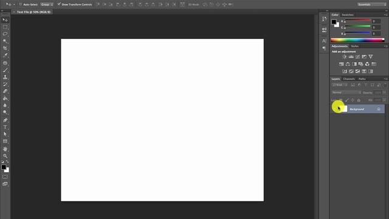Image resolution: width=389 pixels, height=219 pixels.
Task: Select the Eyedropper tool
Action: coord(5,55)
